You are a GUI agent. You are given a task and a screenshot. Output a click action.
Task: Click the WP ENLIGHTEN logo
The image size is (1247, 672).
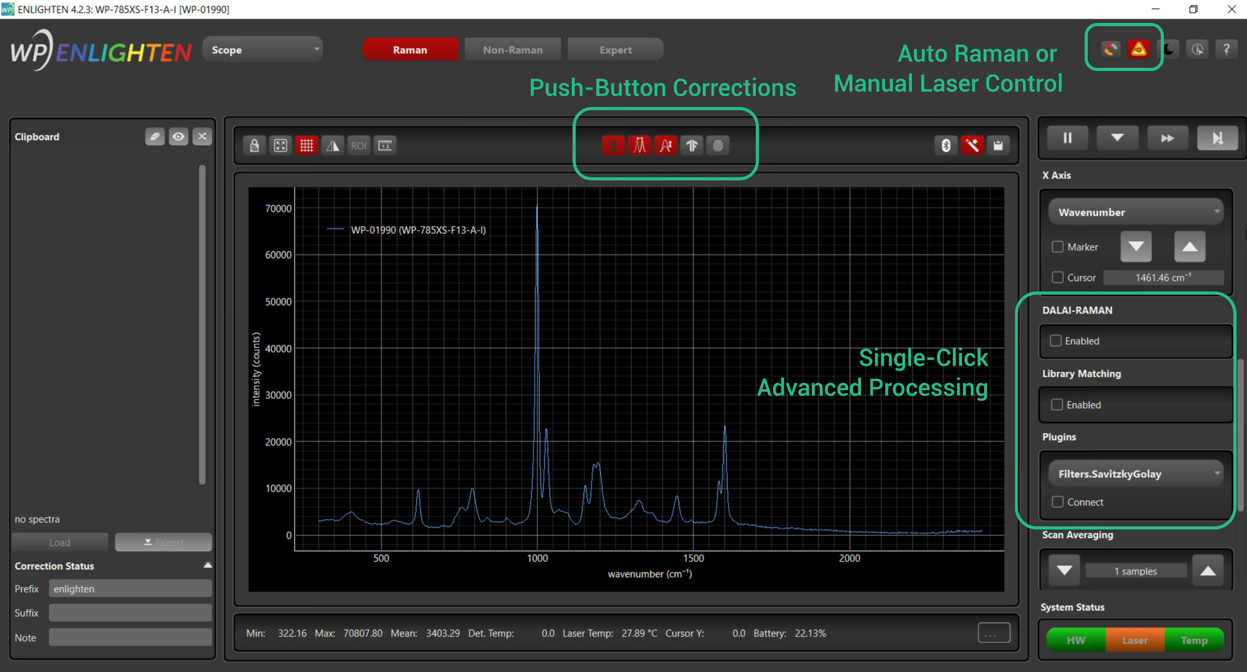pyautogui.click(x=101, y=50)
